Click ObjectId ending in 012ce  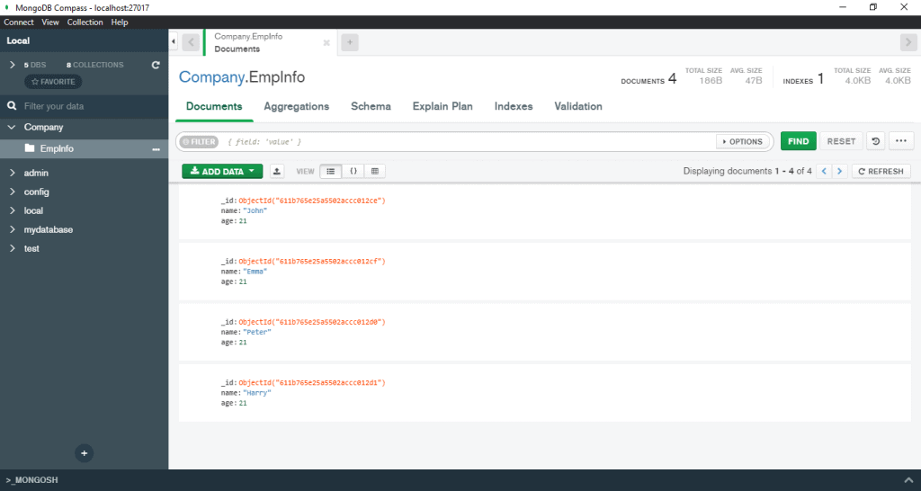click(x=312, y=201)
